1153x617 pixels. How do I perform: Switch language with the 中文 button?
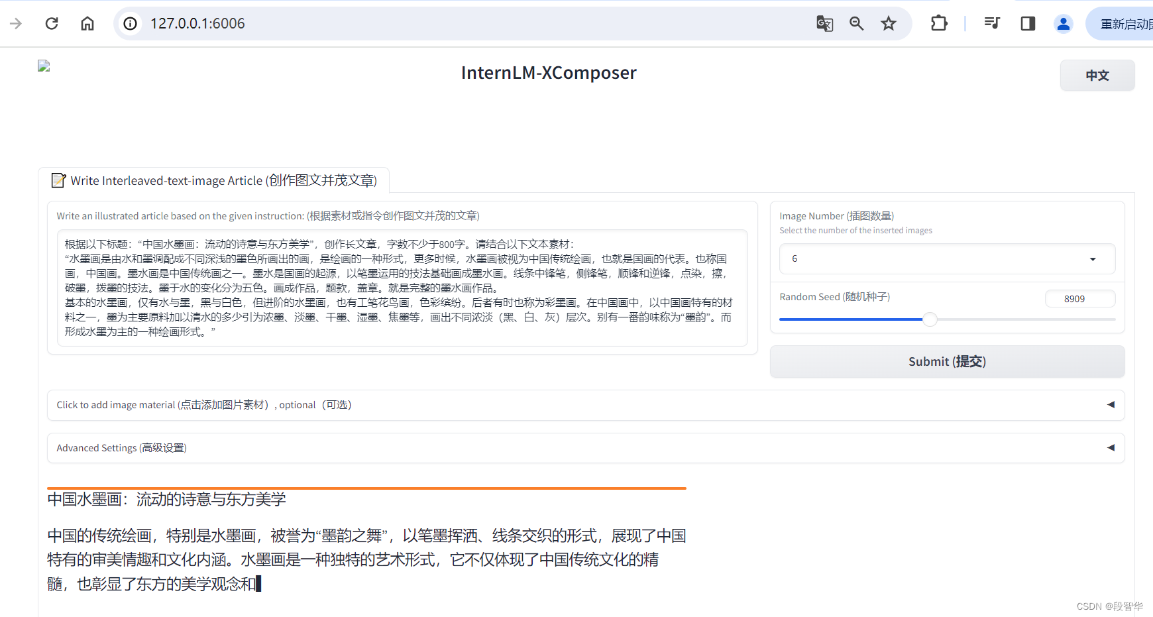pos(1097,76)
